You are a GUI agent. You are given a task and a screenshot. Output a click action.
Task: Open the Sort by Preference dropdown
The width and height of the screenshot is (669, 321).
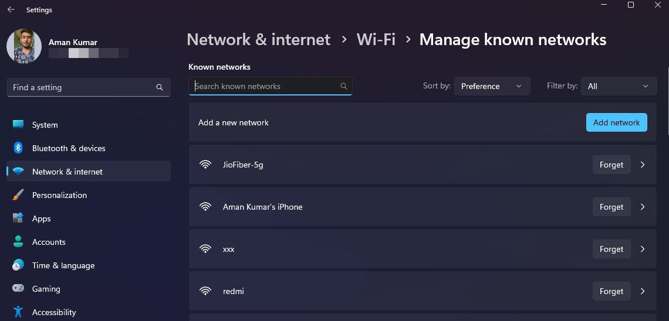492,86
